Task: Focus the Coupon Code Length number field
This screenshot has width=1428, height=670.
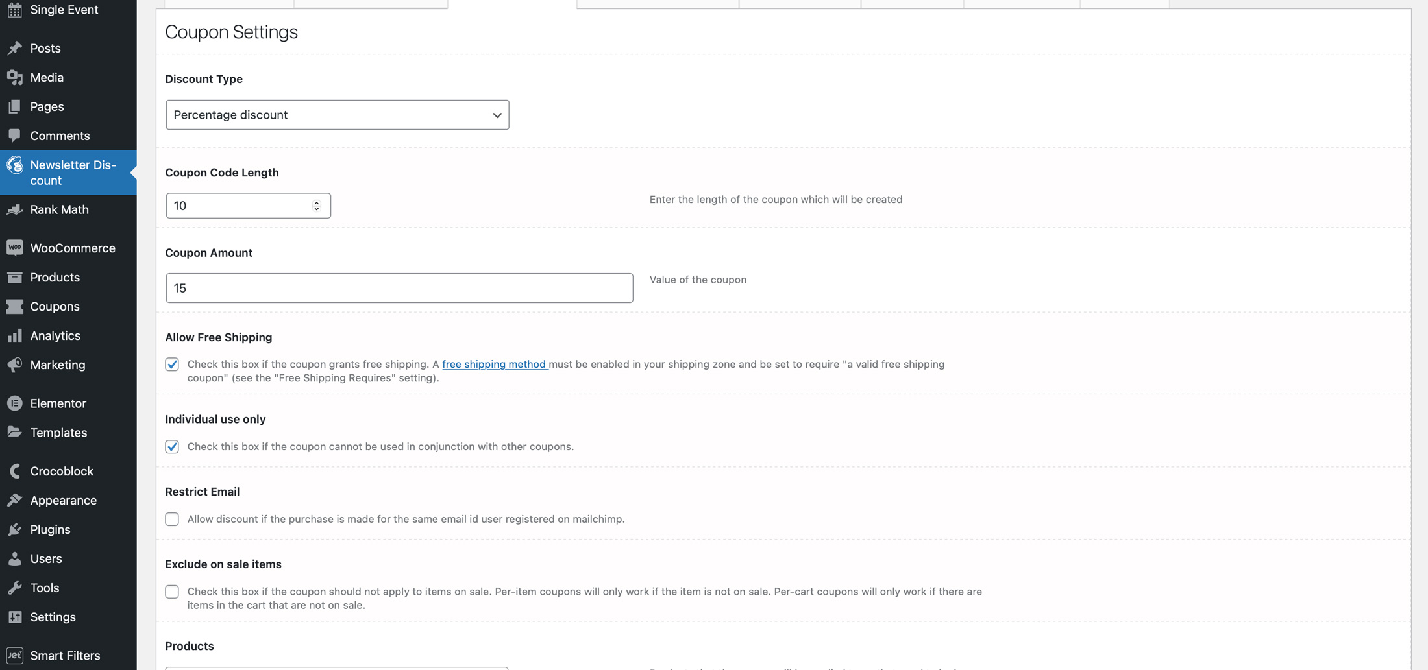Action: tap(248, 206)
